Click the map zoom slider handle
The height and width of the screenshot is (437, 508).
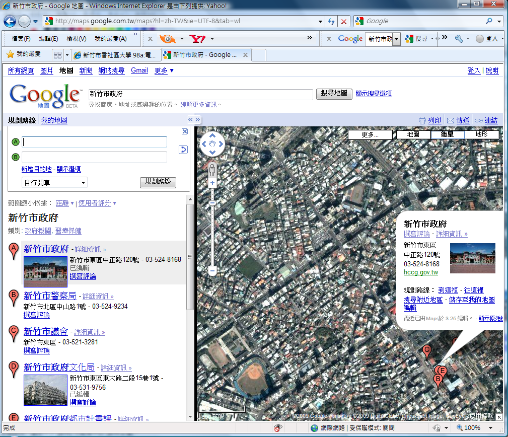(212, 203)
